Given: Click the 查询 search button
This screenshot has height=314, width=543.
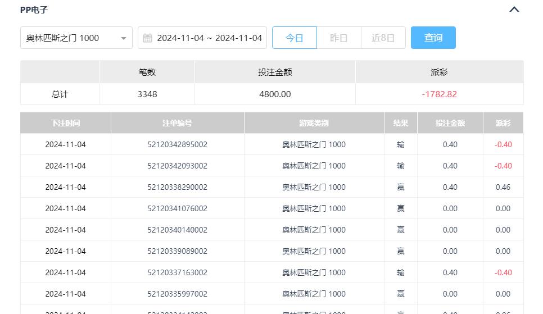Looking at the screenshot, I should pyautogui.click(x=433, y=38).
